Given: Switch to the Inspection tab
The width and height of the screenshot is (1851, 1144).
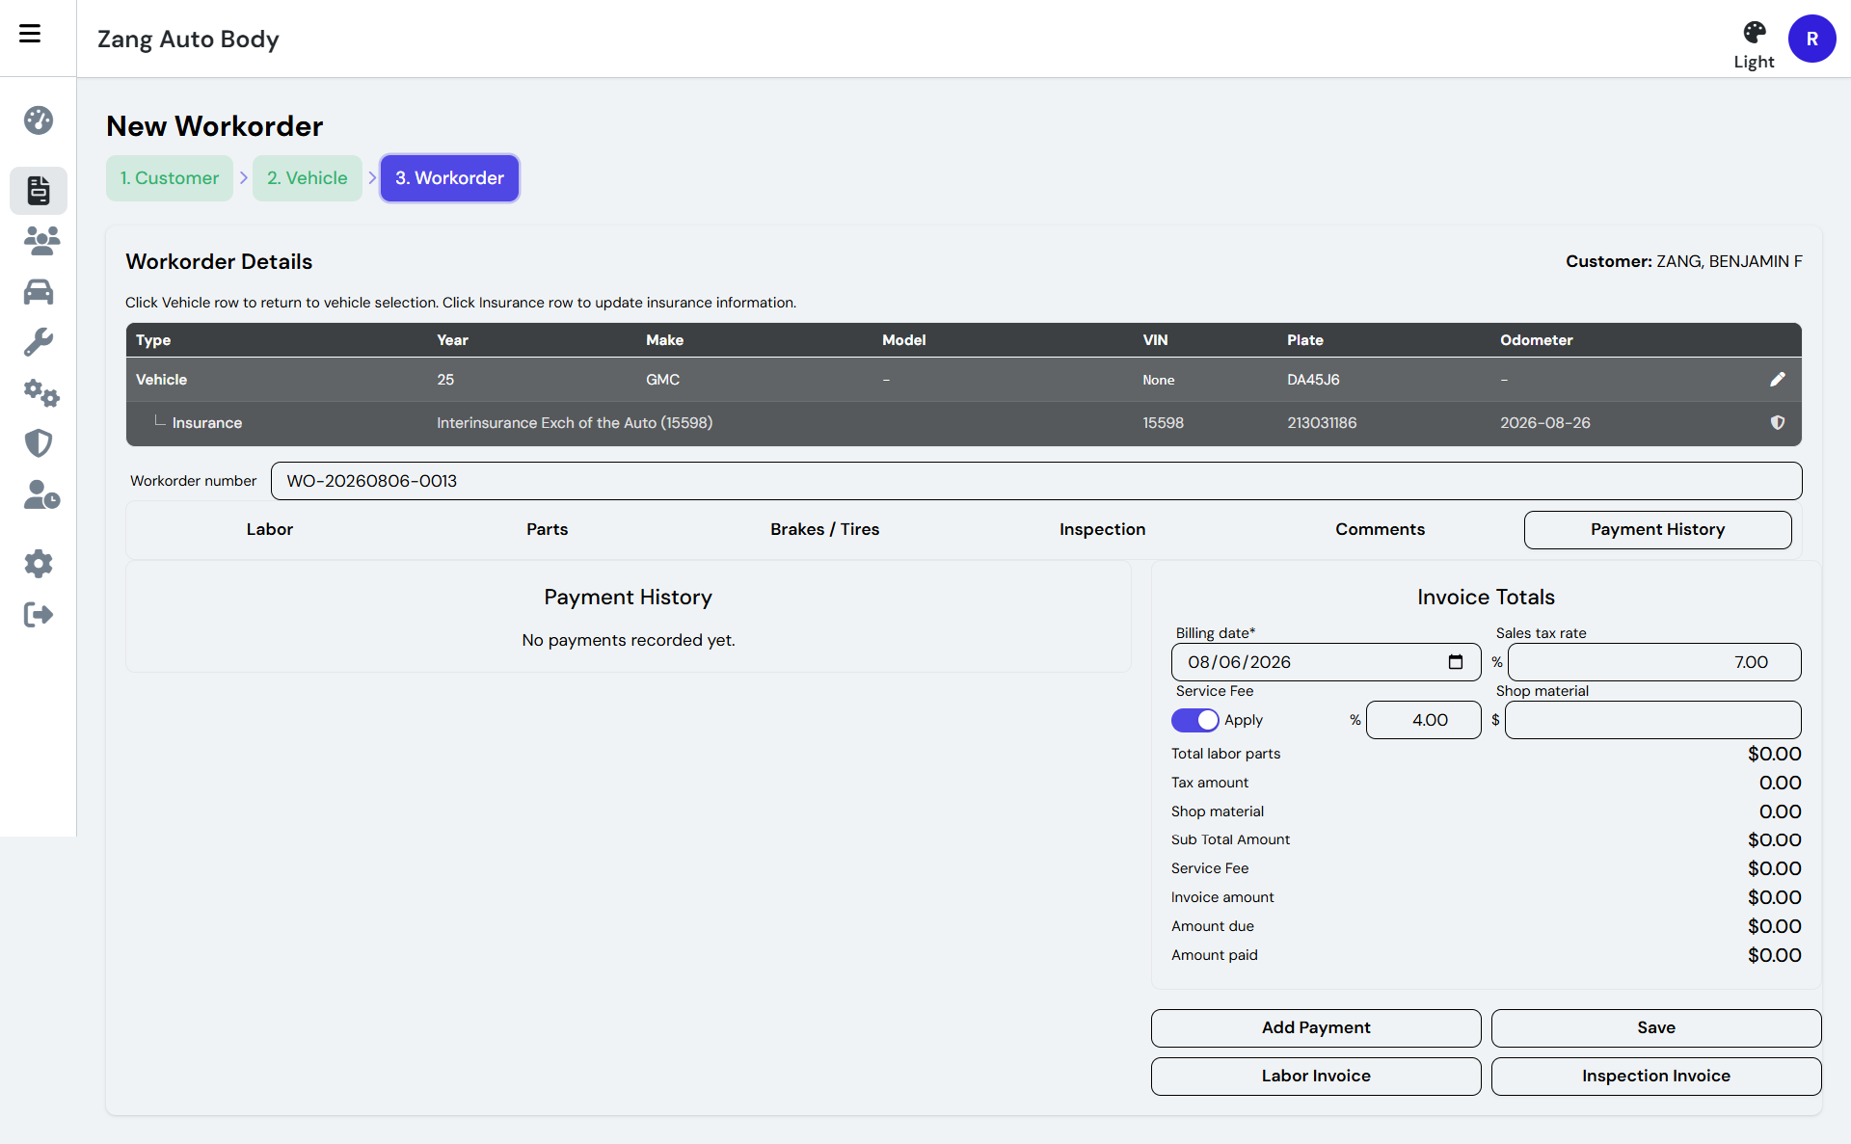Looking at the screenshot, I should (1103, 529).
